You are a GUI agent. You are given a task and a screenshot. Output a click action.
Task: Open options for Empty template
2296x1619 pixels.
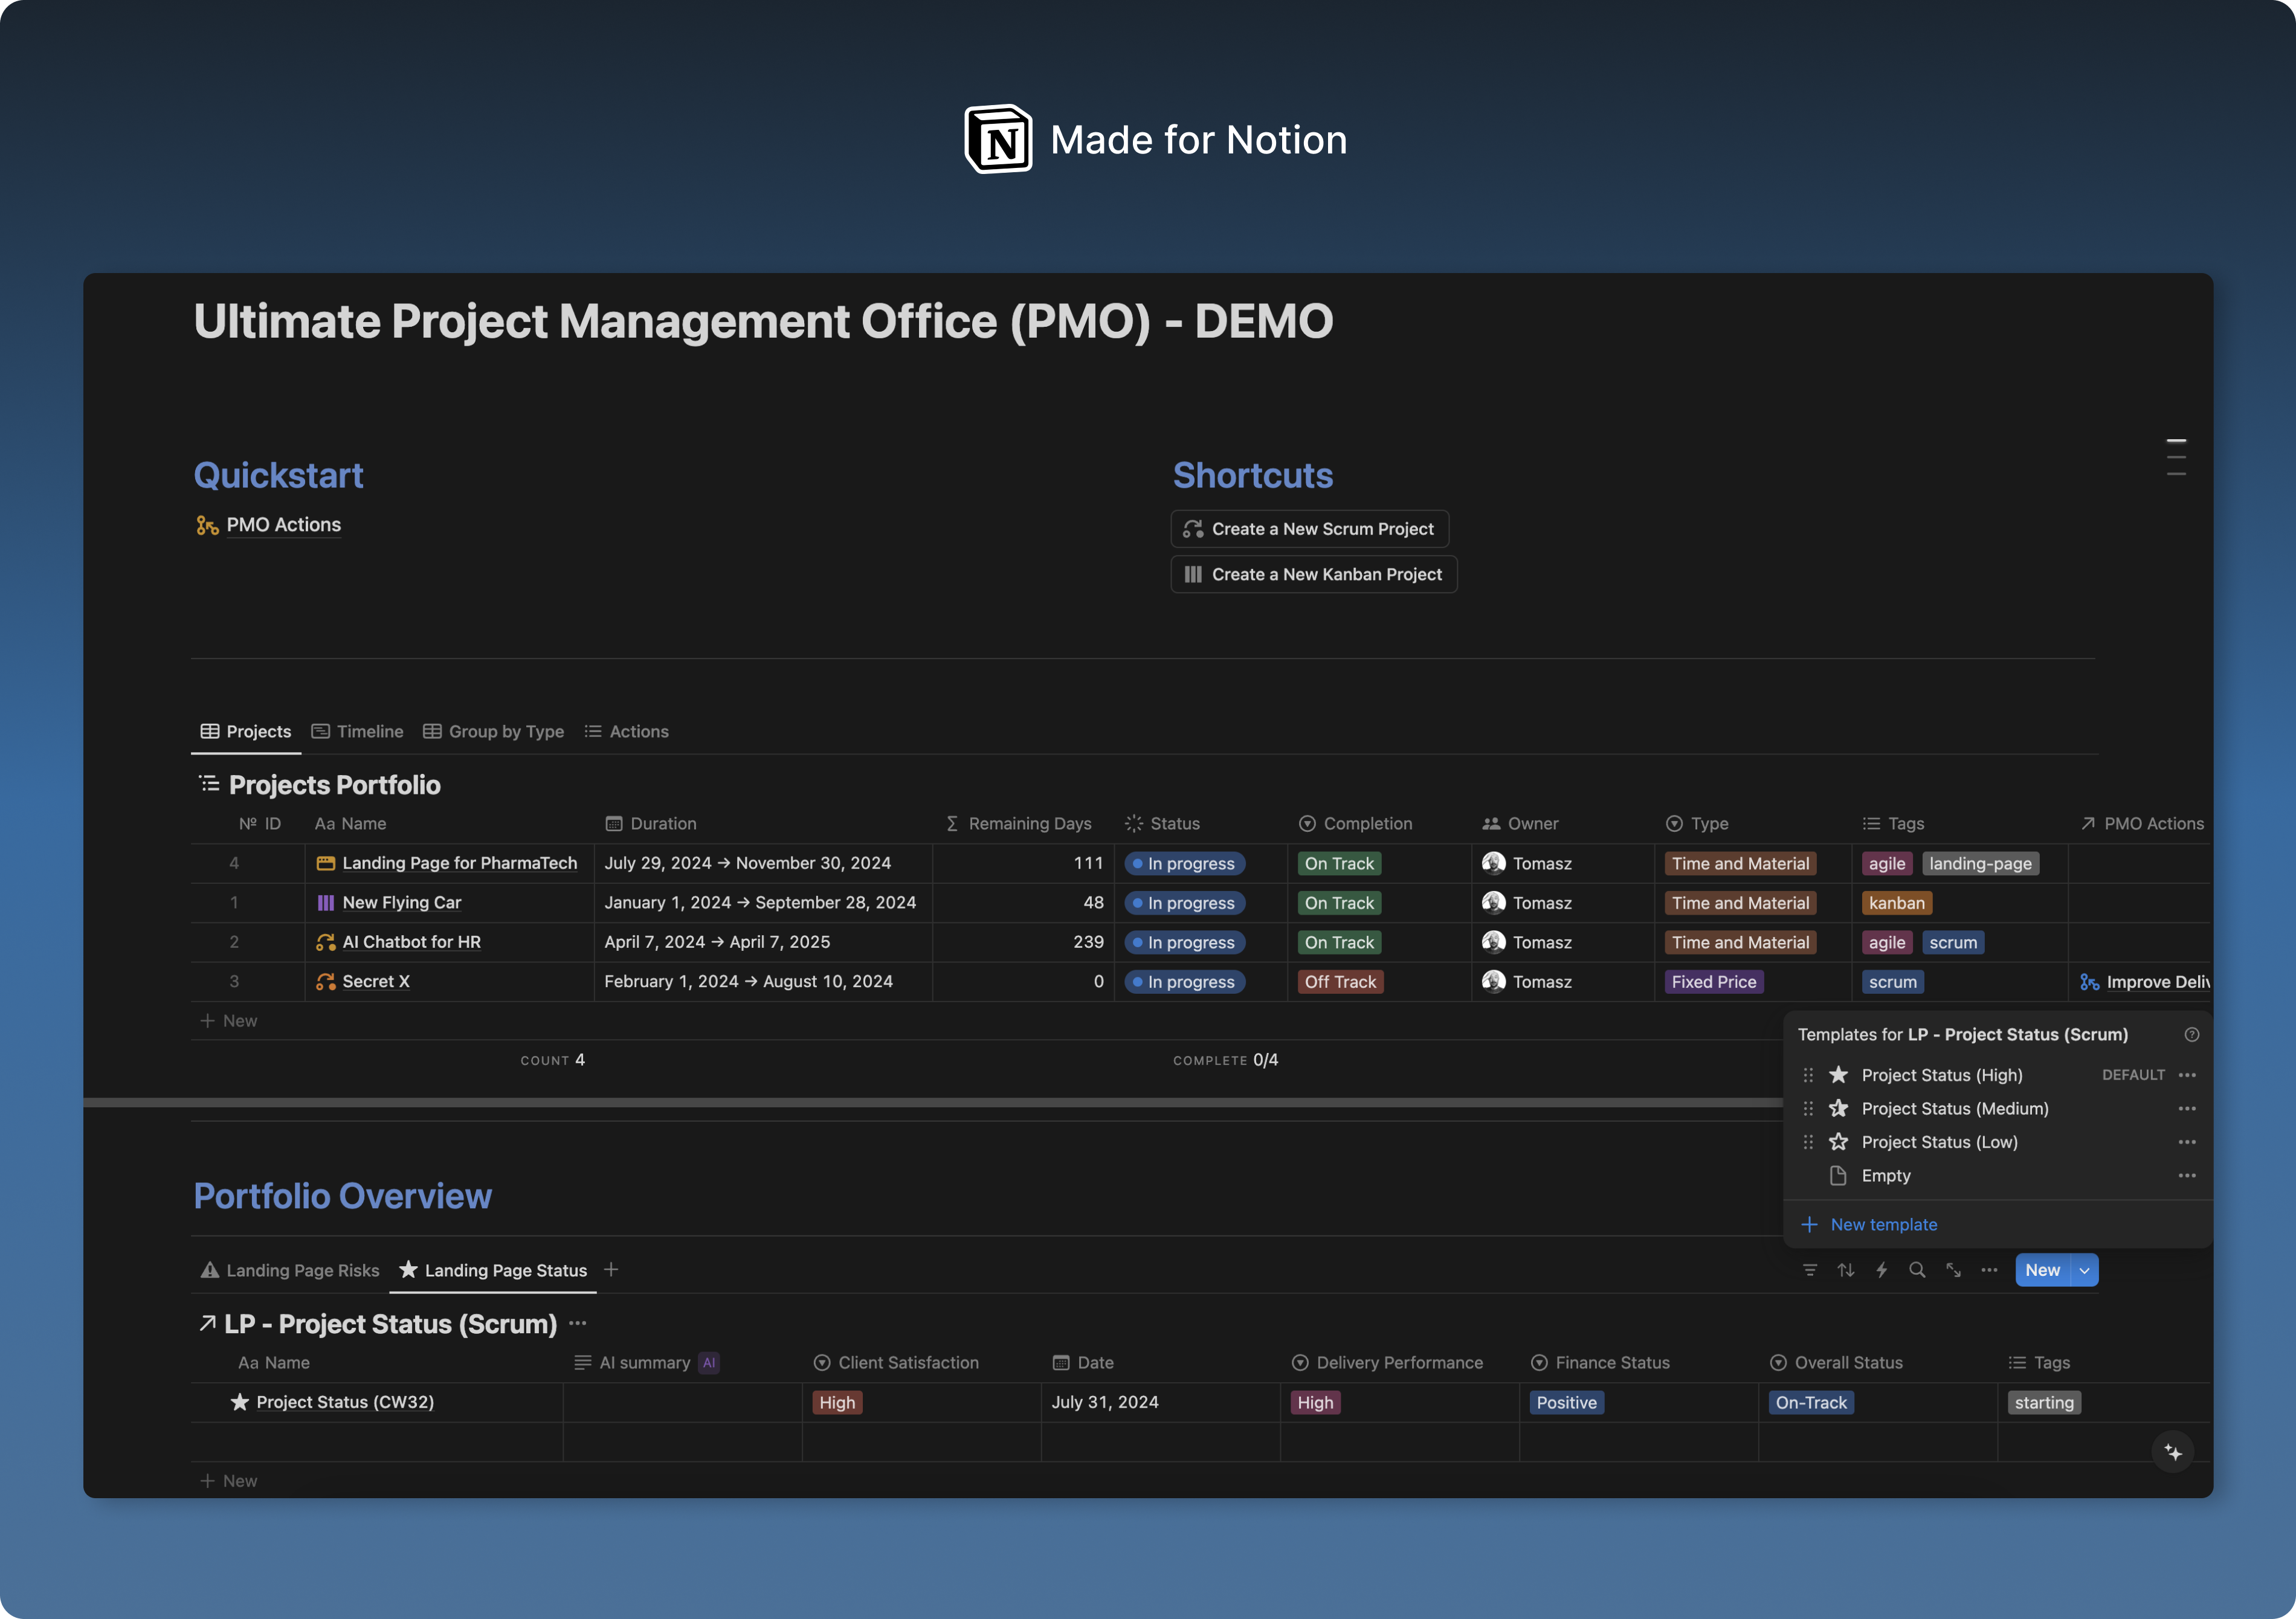(x=2187, y=1176)
